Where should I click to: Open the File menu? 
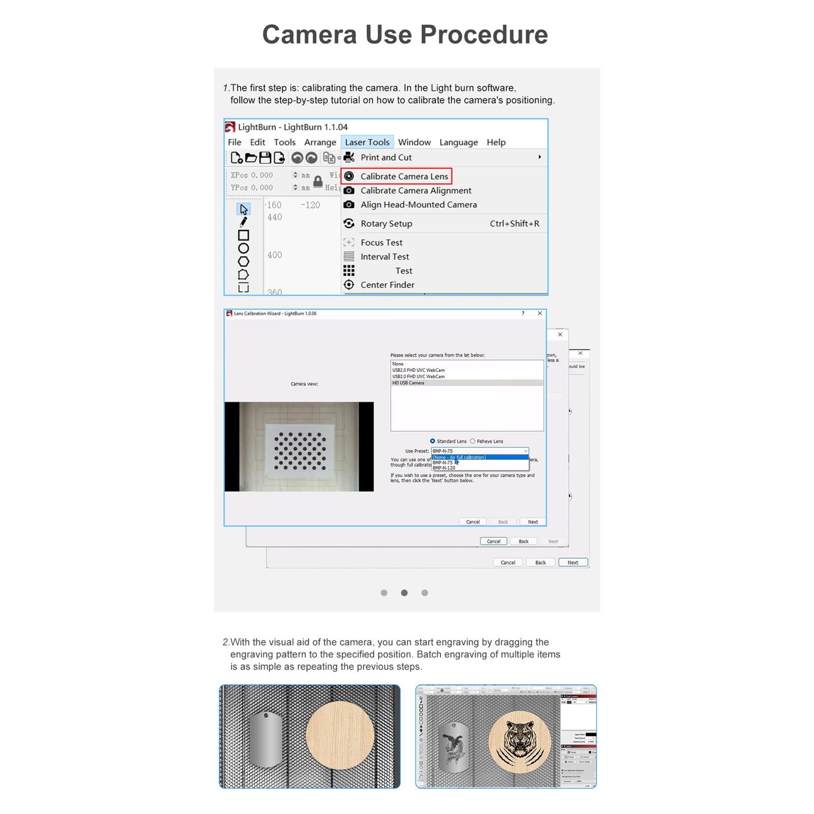click(235, 142)
